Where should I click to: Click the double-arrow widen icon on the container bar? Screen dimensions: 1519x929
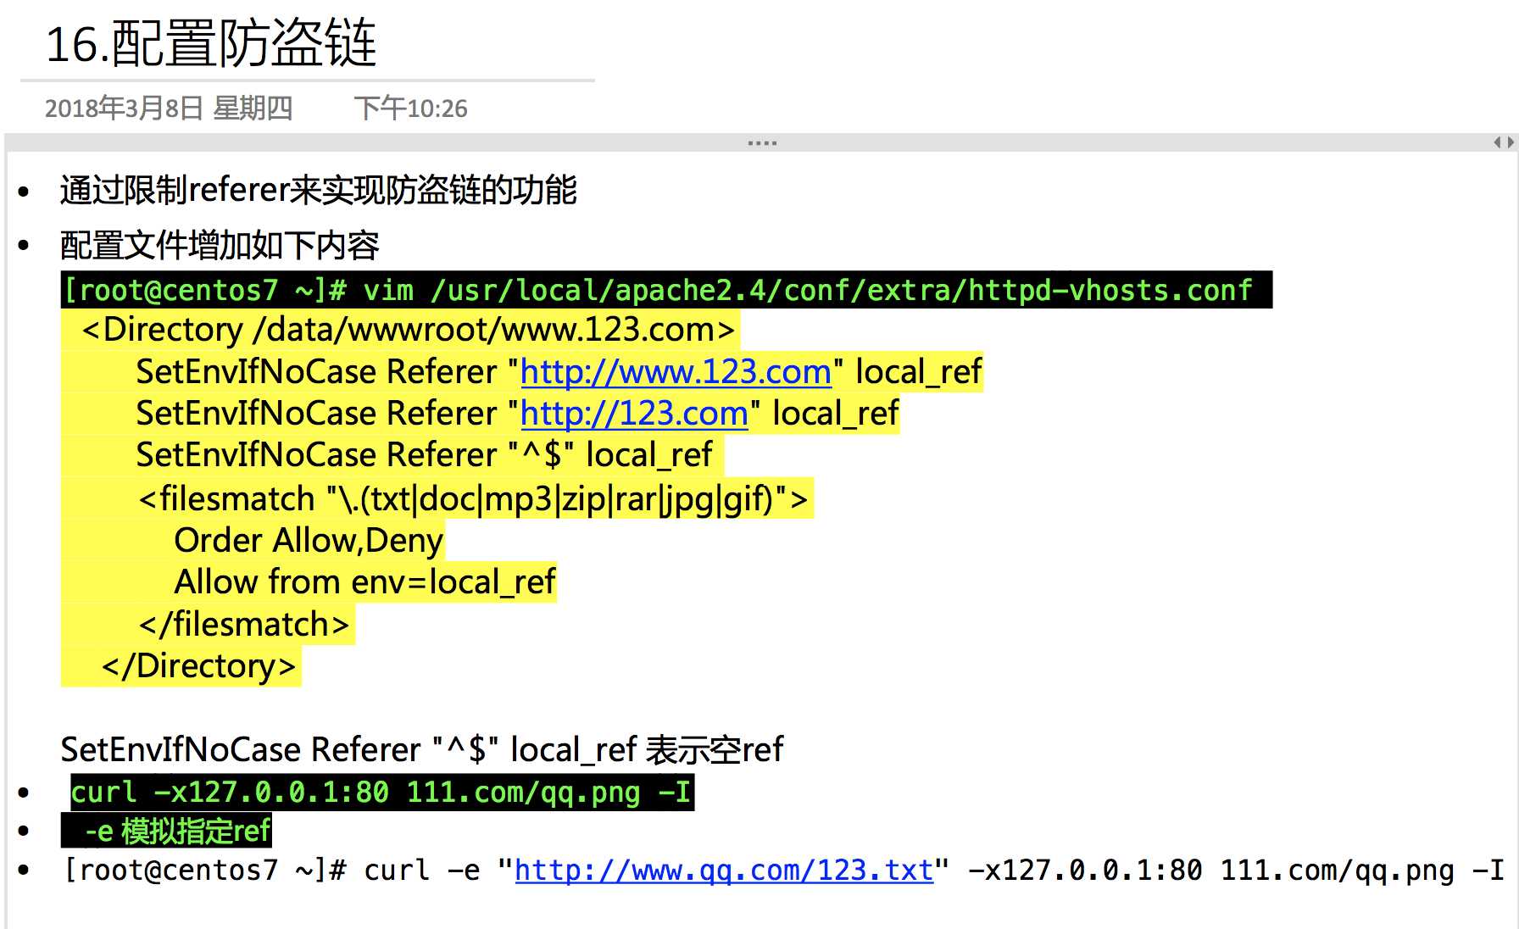click(1504, 143)
